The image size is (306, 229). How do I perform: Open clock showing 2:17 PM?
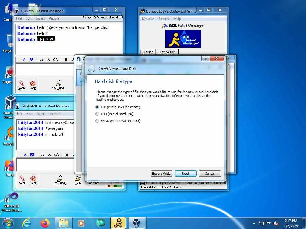pyautogui.click(x=291, y=223)
